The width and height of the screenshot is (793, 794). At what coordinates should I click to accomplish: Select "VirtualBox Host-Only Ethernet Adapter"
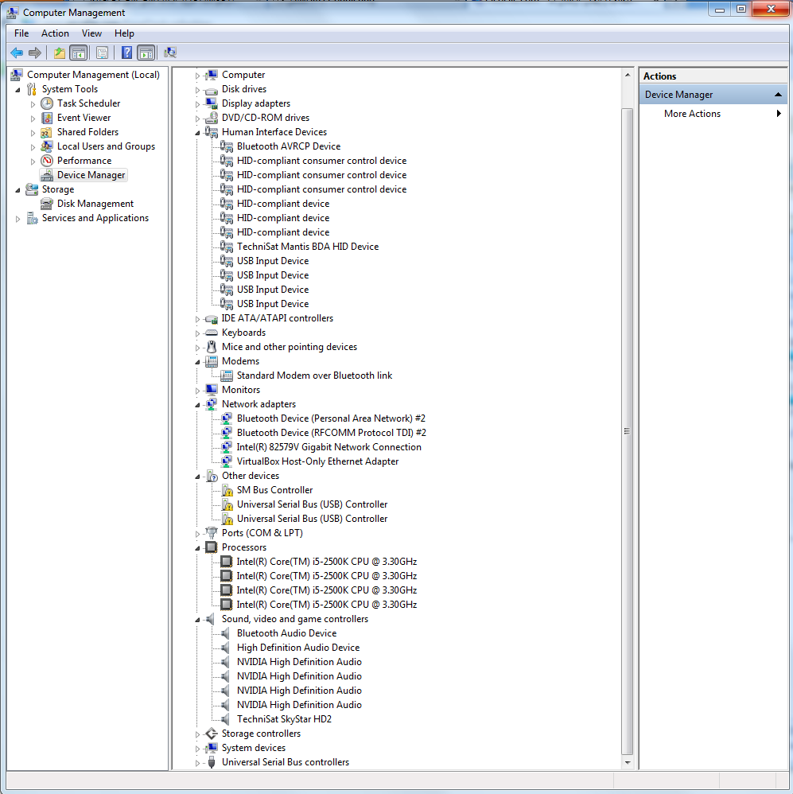pyautogui.click(x=317, y=461)
